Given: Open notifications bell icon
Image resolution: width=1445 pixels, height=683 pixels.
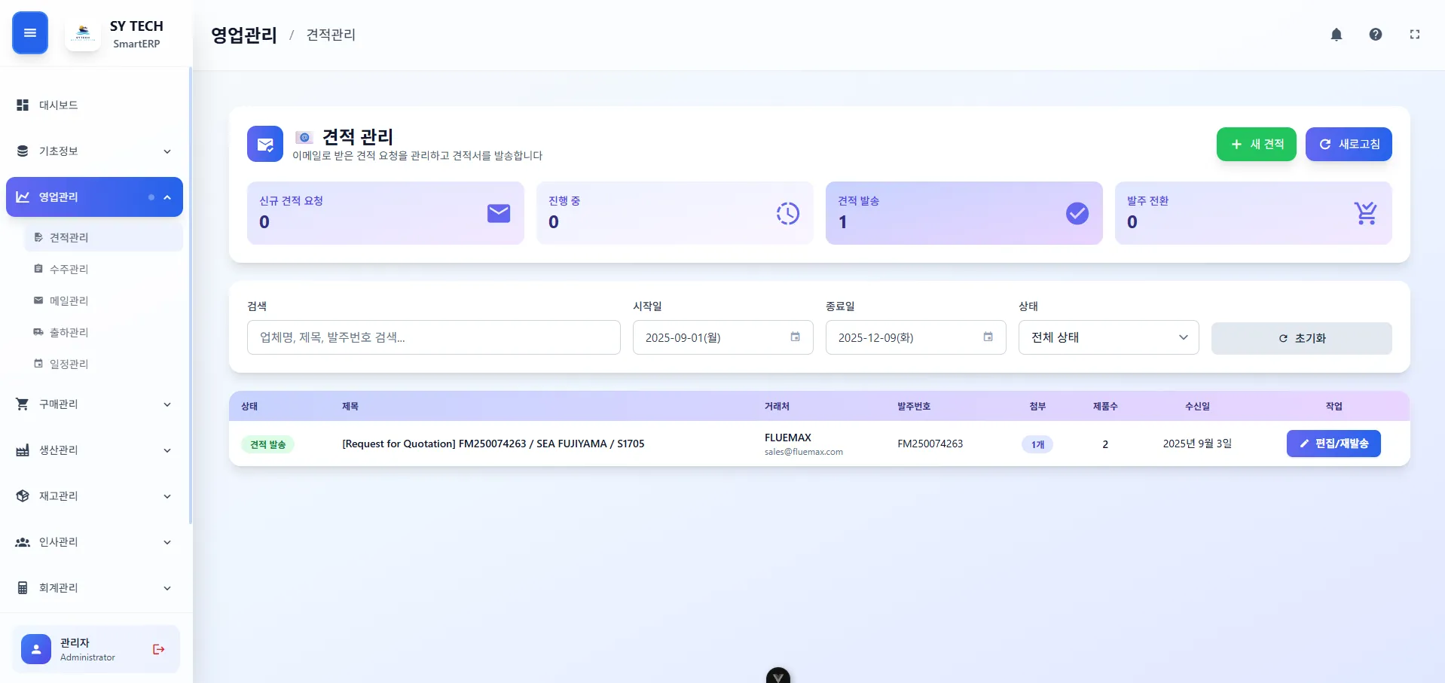Looking at the screenshot, I should (1337, 35).
